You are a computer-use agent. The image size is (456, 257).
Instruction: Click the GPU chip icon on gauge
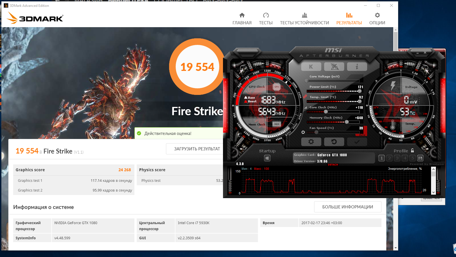tap(276, 87)
